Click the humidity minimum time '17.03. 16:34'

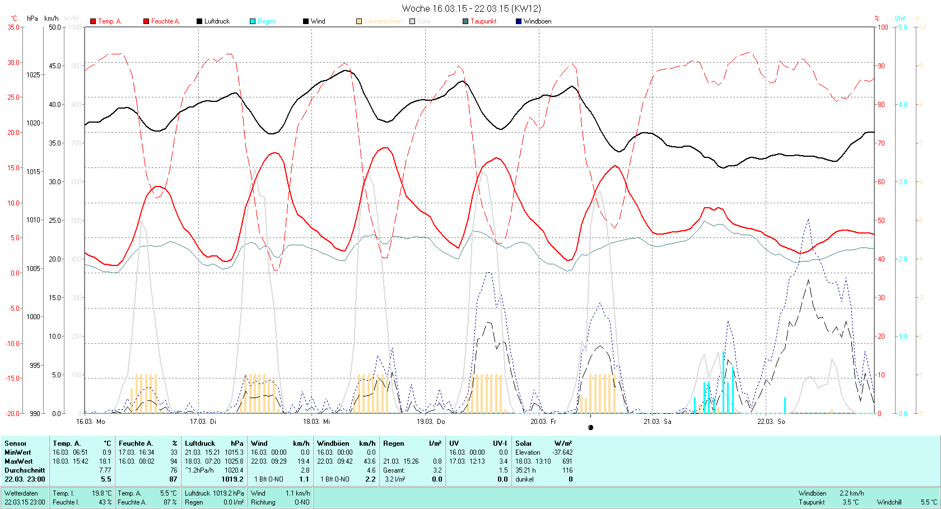(136, 452)
